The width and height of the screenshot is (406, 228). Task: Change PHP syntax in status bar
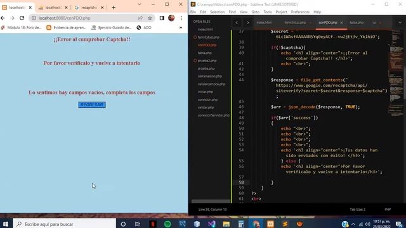click(388, 210)
